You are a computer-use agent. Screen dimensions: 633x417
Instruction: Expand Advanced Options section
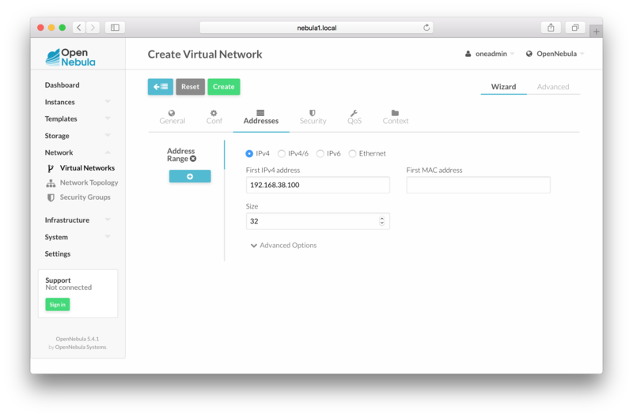coord(283,246)
